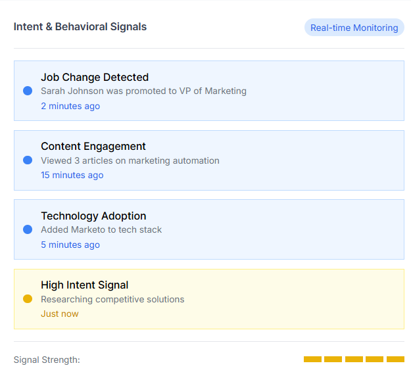
Task: Open the Technology Adoption heading
Action: (x=93, y=216)
